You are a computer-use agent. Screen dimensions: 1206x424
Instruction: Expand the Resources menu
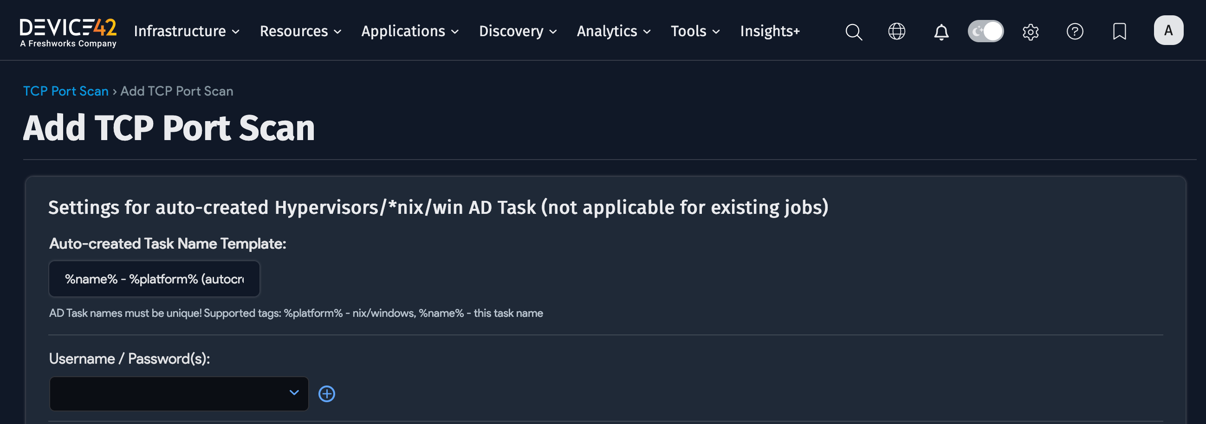point(299,32)
